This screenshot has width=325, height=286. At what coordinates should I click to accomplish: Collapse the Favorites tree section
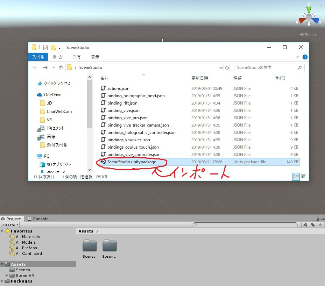(2, 231)
